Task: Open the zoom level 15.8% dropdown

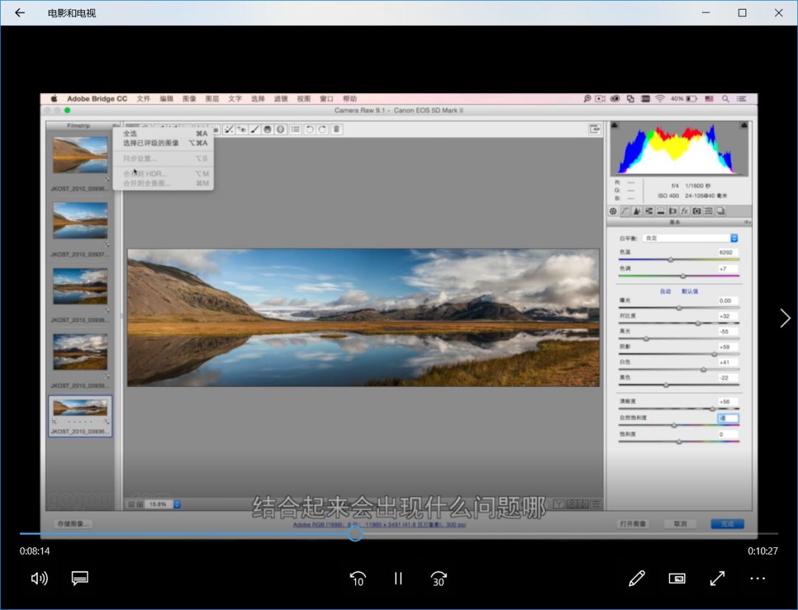Action: [x=162, y=504]
